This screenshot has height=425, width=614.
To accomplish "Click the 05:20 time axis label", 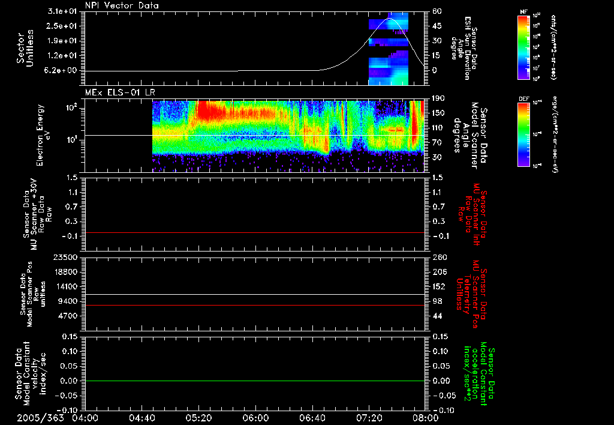I will tap(199, 418).
